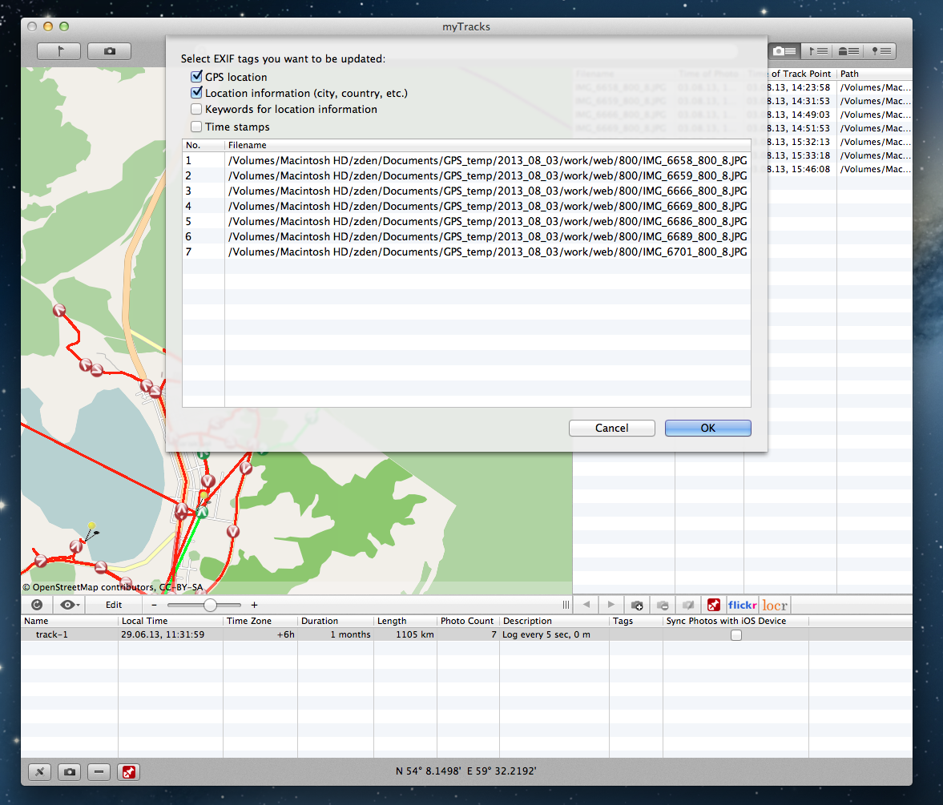Adjust the map zoom slider knob
The height and width of the screenshot is (805, 943).
tap(210, 605)
